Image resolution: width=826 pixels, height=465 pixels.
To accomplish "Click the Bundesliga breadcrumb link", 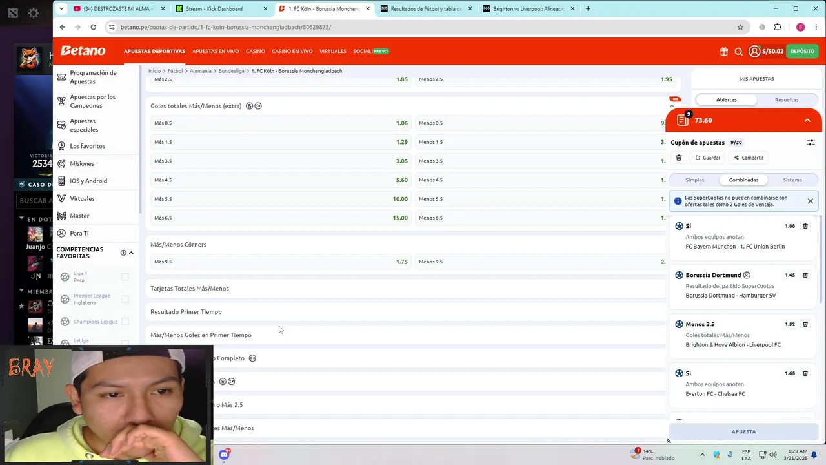I will 231,71.
